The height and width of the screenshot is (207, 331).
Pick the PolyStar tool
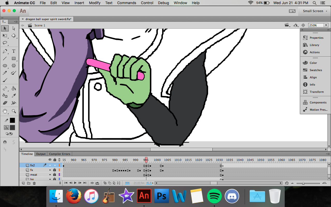[x=14, y=66]
